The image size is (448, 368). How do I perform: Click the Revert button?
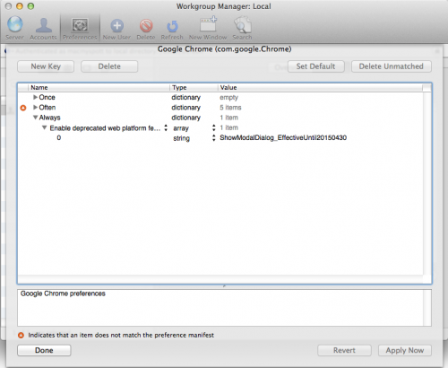344,350
